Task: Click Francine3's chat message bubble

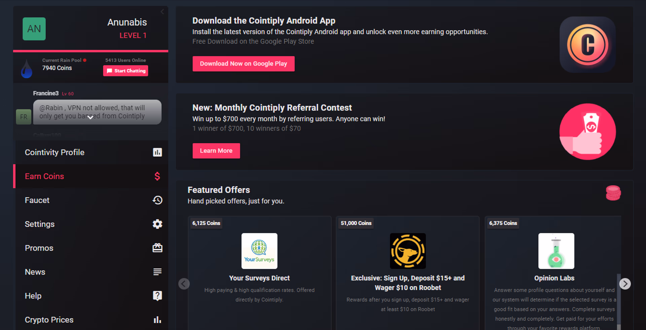Action: pyautogui.click(x=97, y=112)
